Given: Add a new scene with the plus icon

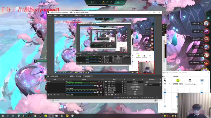Looking at the screenshot, I should coord(49,95).
